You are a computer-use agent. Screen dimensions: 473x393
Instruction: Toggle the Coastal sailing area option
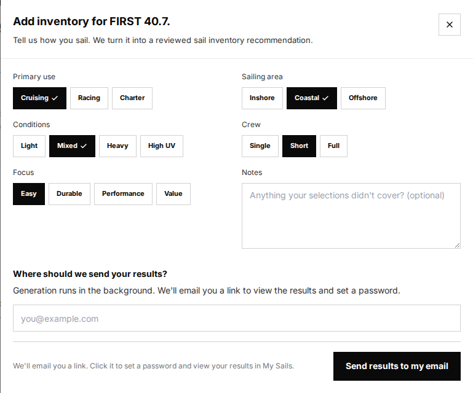click(x=312, y=98)
